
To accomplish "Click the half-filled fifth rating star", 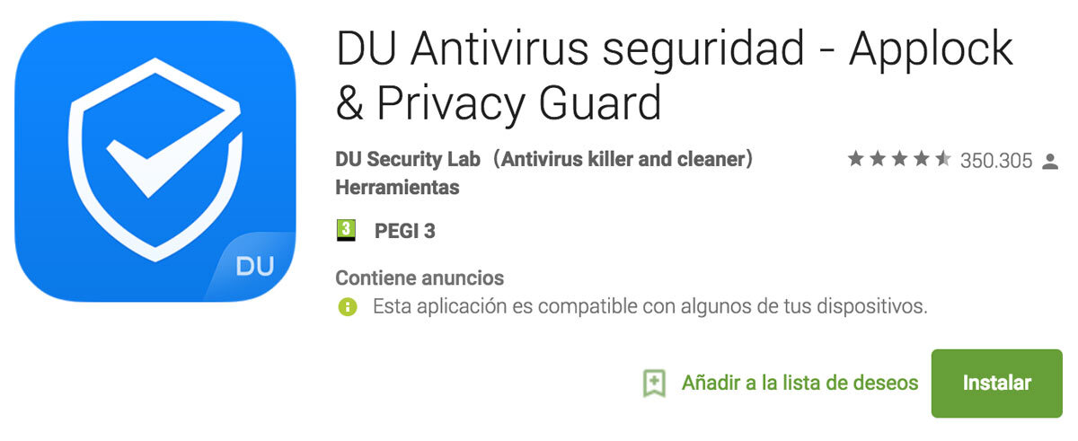I will (x=943, y=160).
